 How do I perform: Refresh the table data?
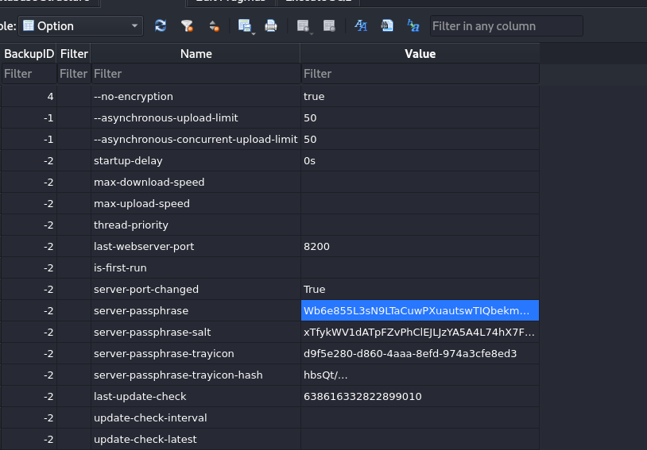coord(161,26)
